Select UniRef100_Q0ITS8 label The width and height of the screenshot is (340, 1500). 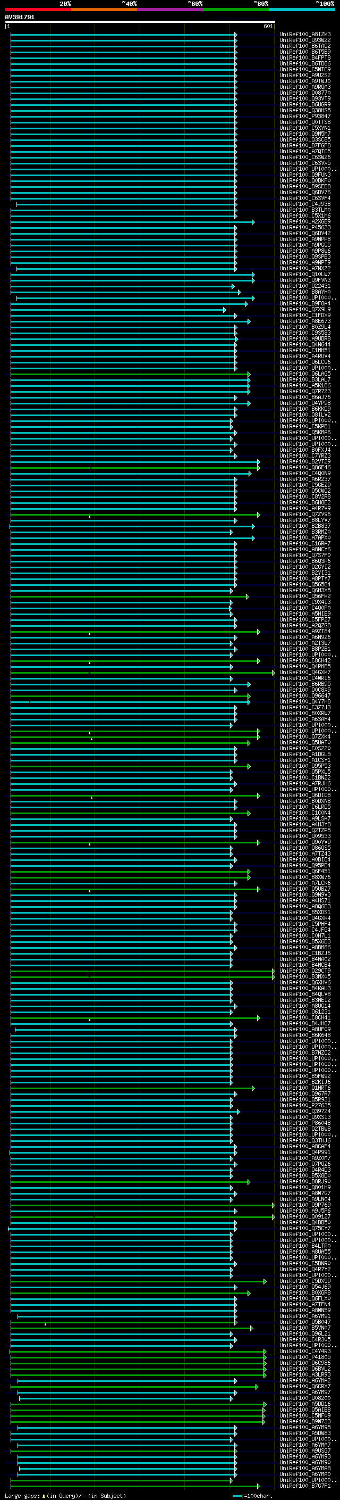coord(304,122)
